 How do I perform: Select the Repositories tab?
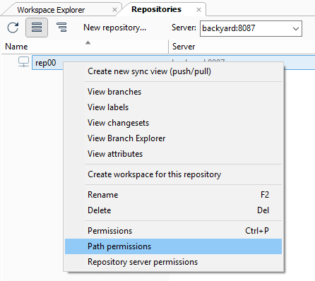tap(156, 9)
